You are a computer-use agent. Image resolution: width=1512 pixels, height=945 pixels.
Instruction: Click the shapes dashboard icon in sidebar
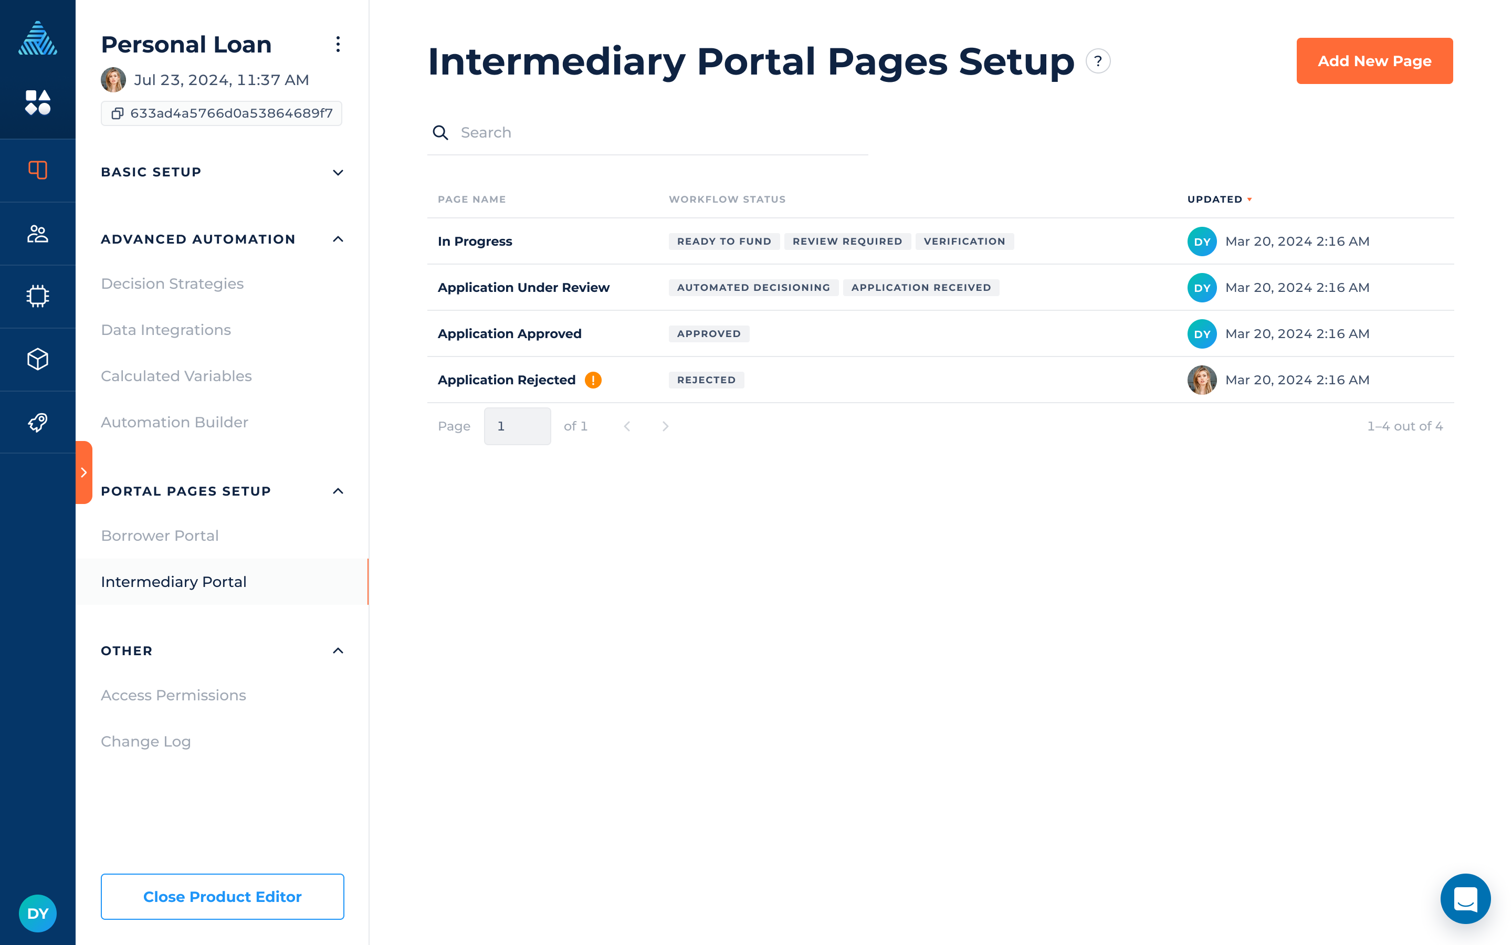pos(37,102)
